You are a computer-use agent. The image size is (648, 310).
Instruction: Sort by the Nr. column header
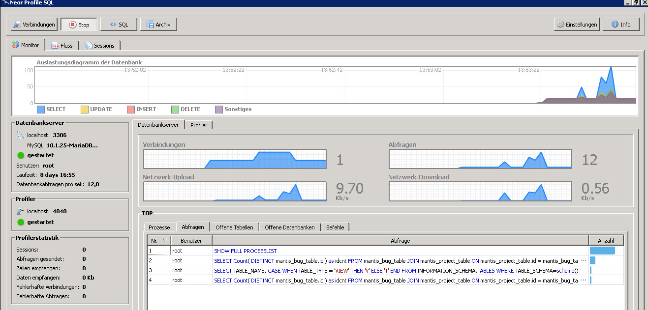(158, 241)
